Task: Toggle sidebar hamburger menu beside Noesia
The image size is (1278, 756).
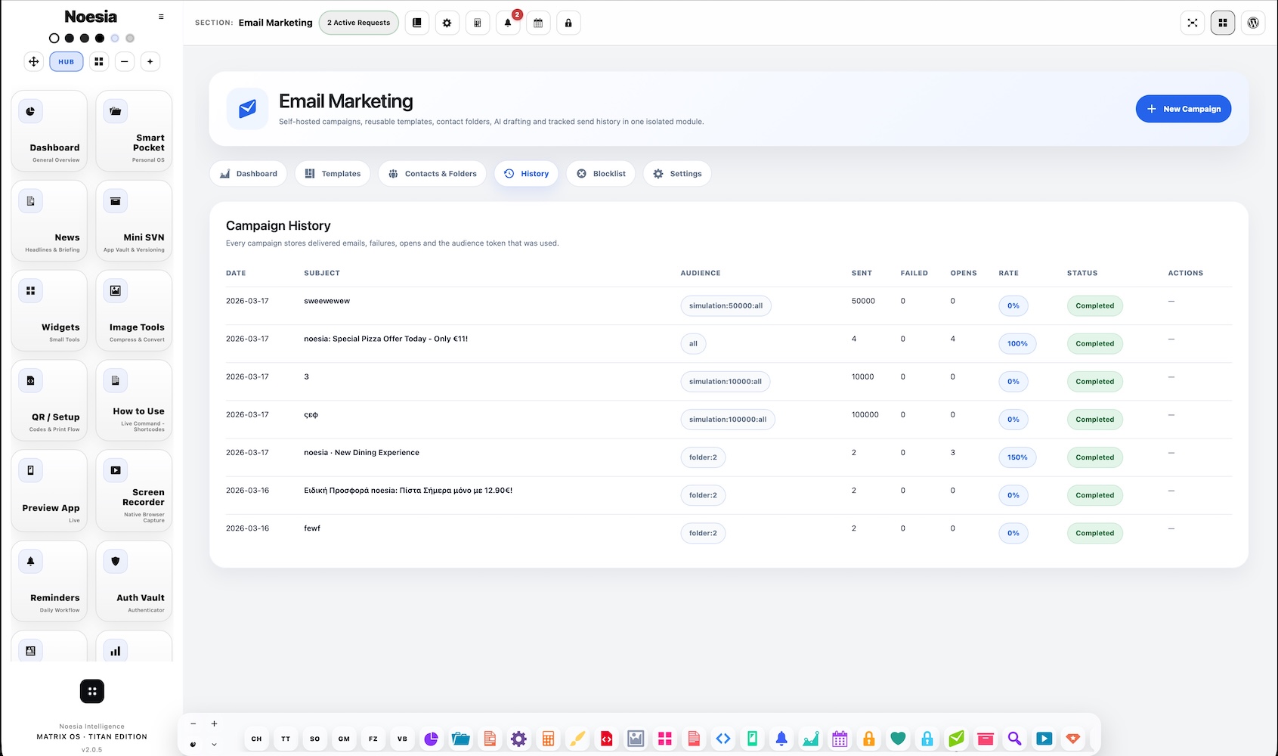Action: 161,17
